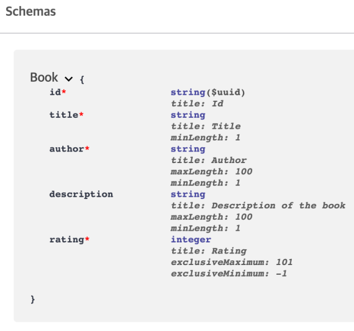Click the 'exclusiveMaximum: 101' line

pyautogui.click(x=232, y=263)
